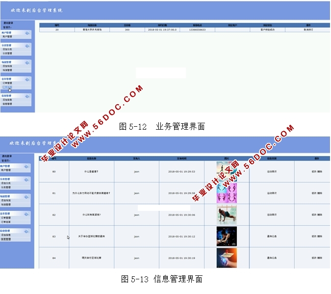Click 业务管理 header icon in Figure 5-12 screen

click(27, 79)
